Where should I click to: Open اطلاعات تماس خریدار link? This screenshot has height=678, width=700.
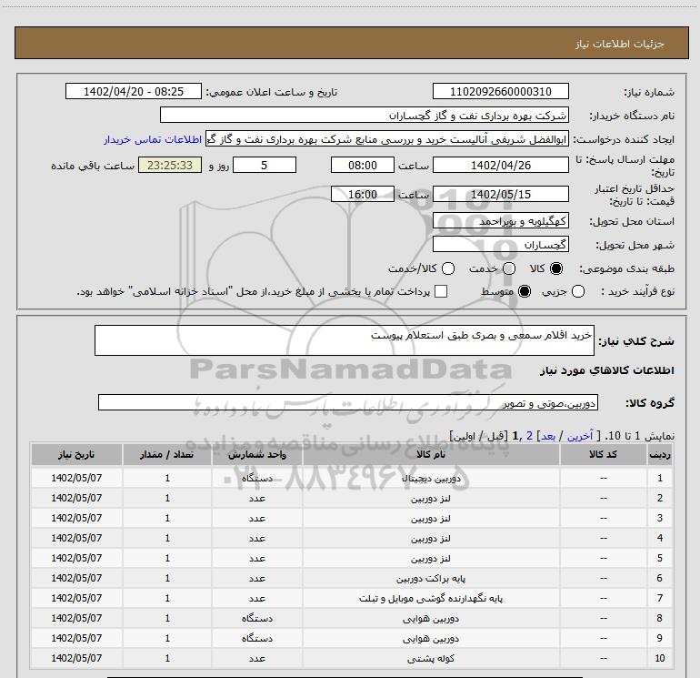(x=153, y=139)
